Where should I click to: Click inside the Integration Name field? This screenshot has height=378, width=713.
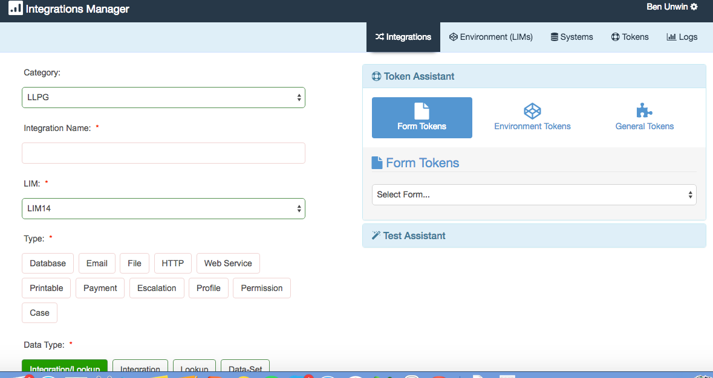163,153
